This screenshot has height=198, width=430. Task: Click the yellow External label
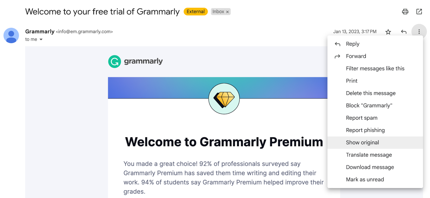(x=195, y=12)
